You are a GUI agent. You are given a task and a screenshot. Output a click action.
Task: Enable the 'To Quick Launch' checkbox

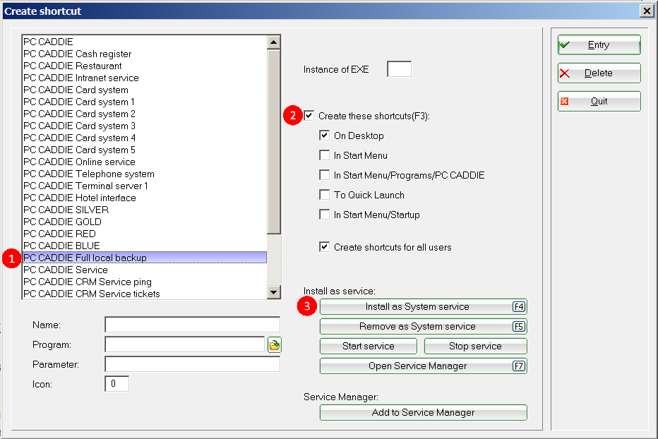point(325,195)
